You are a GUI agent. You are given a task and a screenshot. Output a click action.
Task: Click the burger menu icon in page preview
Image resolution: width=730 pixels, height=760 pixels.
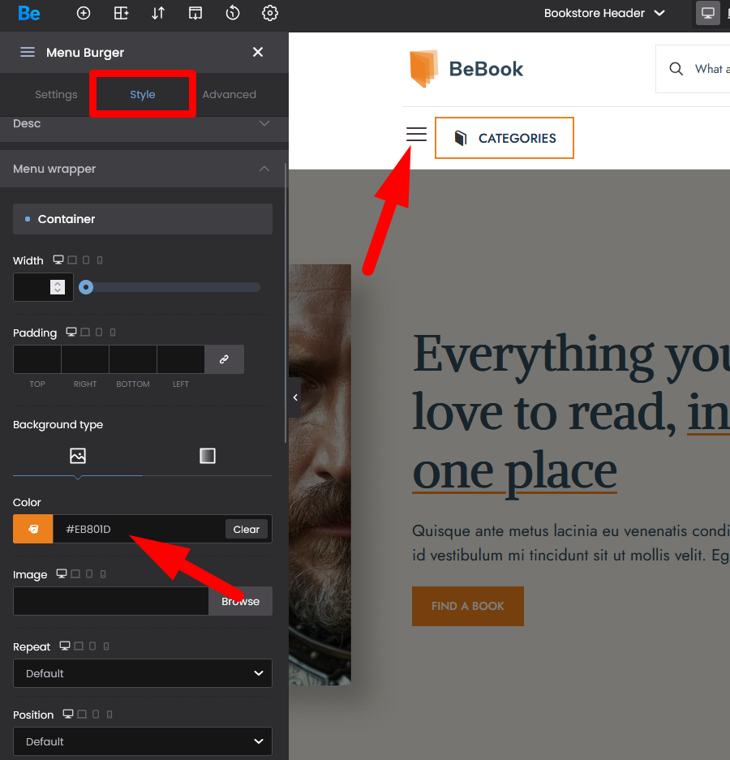pos(416,135)
